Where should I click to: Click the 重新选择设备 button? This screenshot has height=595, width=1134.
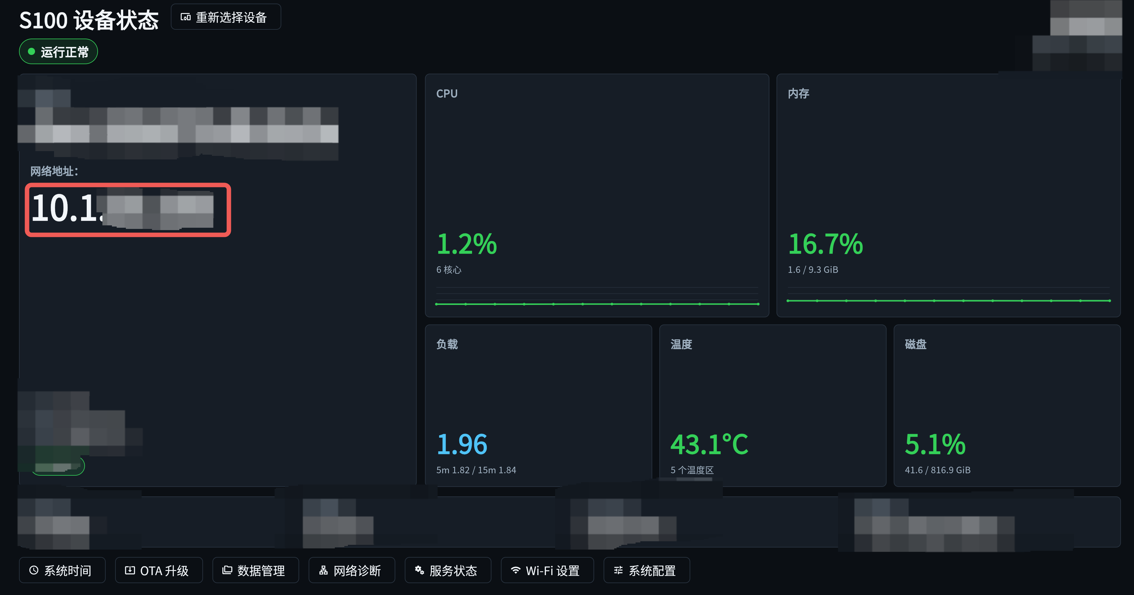coord(226,17)
